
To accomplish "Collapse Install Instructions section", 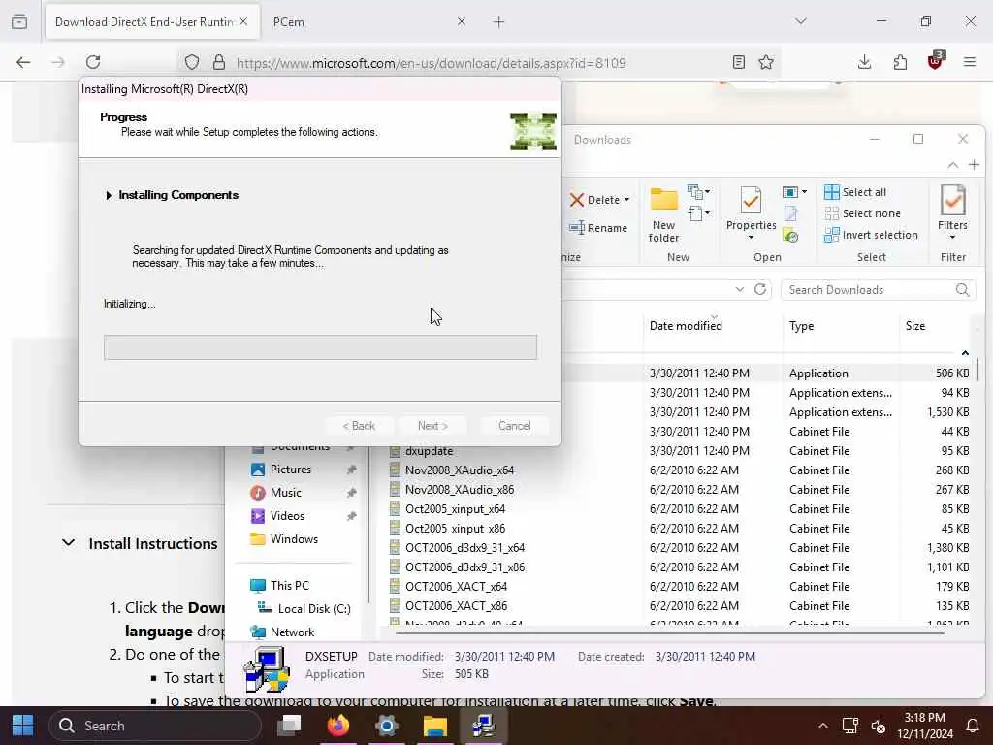I will coord(69,543).
